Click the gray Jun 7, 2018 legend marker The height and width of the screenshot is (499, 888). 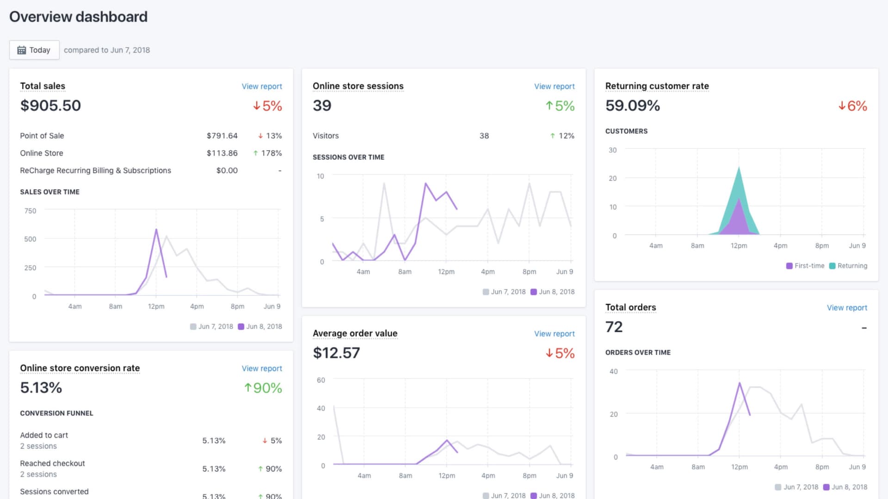(x=193, y=326)
